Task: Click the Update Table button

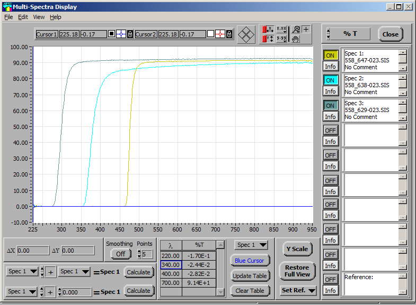Action: [x=250, y=276]
